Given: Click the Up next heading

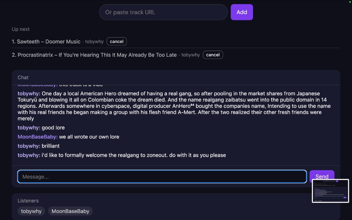Looking at the screenshot, I should click(21, 29).
